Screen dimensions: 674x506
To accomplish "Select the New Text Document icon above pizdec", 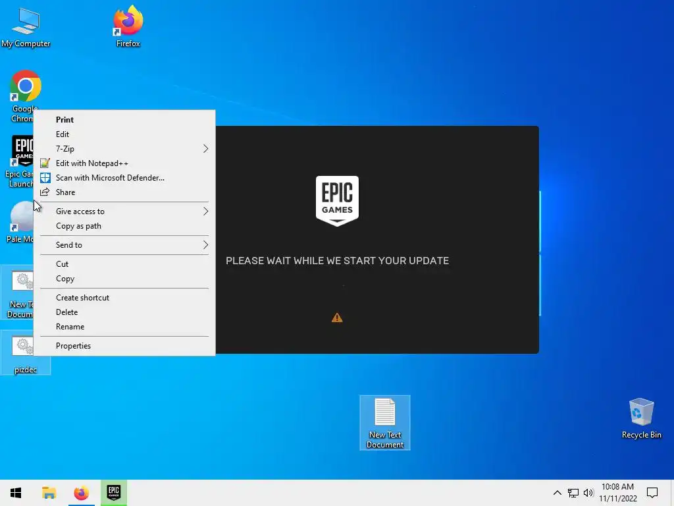I will pos(17,293).
